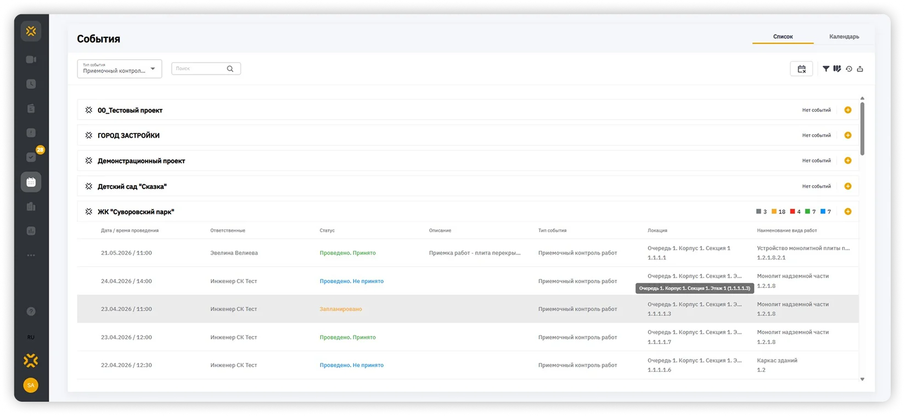Click the blue status count 7
The height and width of the screenshot is (416, 905).
(825, 212)
